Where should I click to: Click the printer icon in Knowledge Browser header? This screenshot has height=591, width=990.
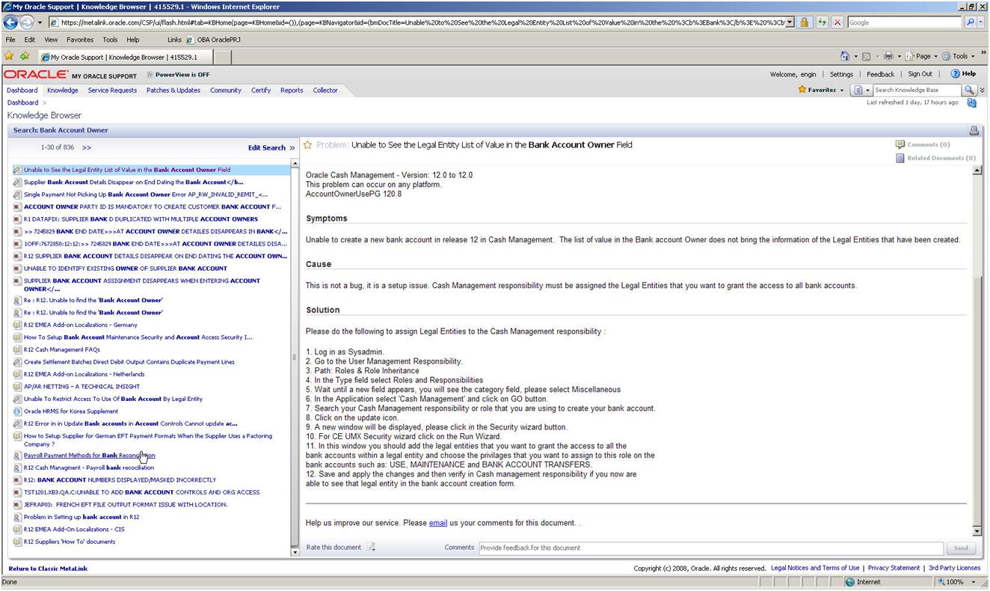click(974, 130)
